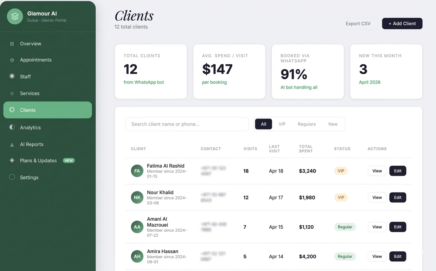Click the AA avatar for Amani Al Mazrouei
This screenshot has width=436, height=271.
[x=137, y=227]
